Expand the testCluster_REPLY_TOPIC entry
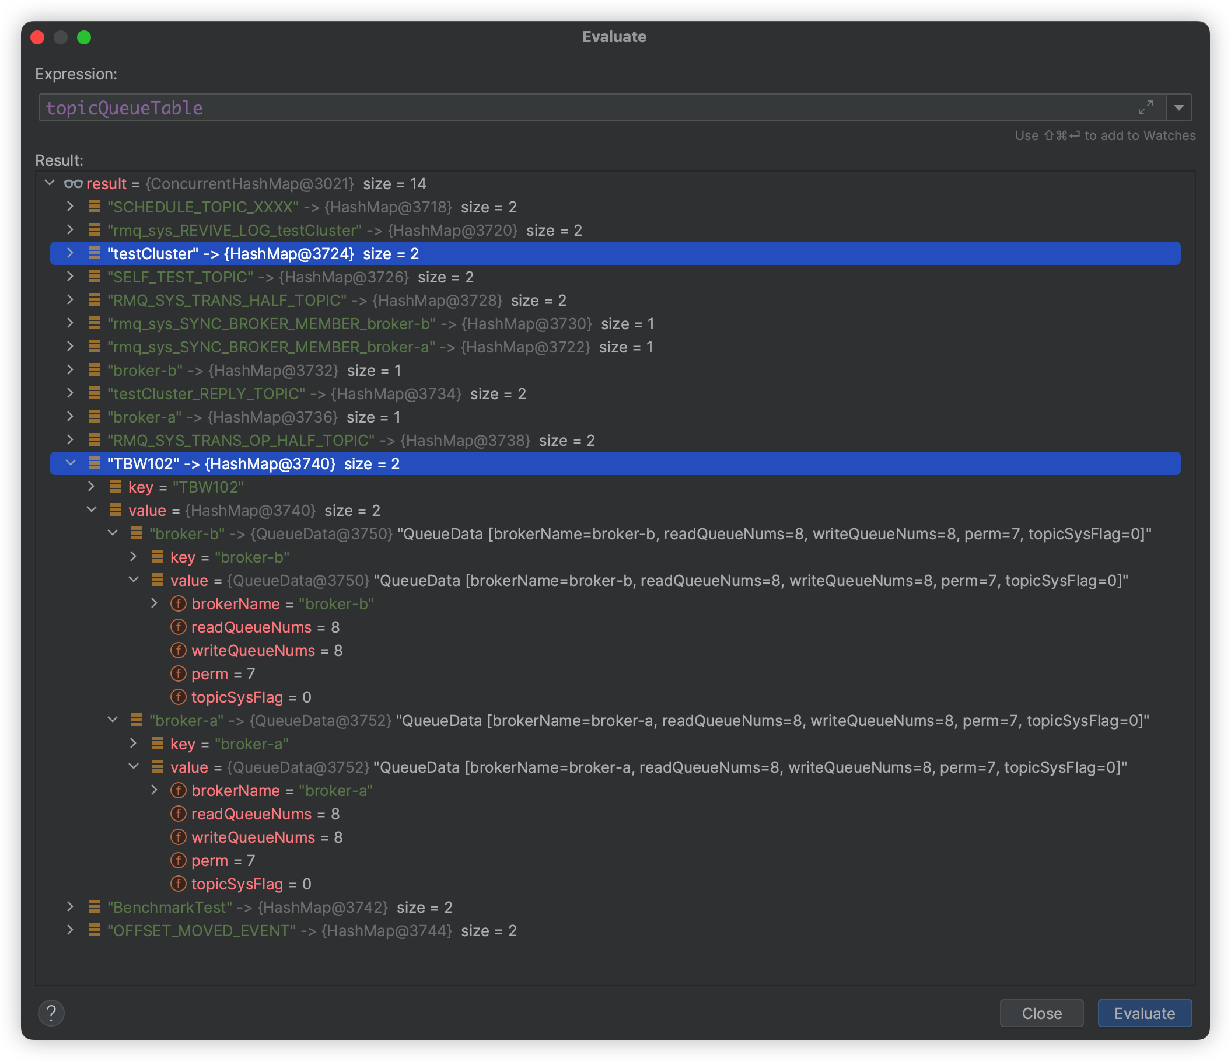 (x=70, y=393)
